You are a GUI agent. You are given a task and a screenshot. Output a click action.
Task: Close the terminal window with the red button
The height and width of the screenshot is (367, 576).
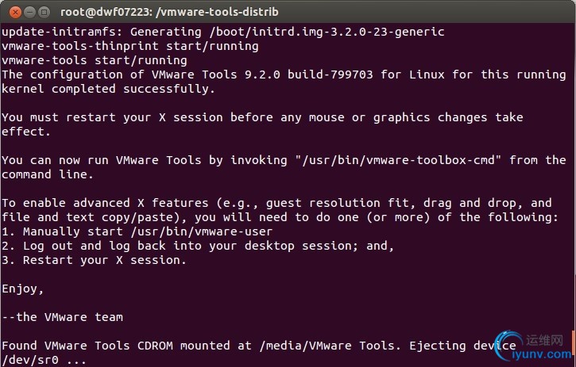tap(15, 13)
